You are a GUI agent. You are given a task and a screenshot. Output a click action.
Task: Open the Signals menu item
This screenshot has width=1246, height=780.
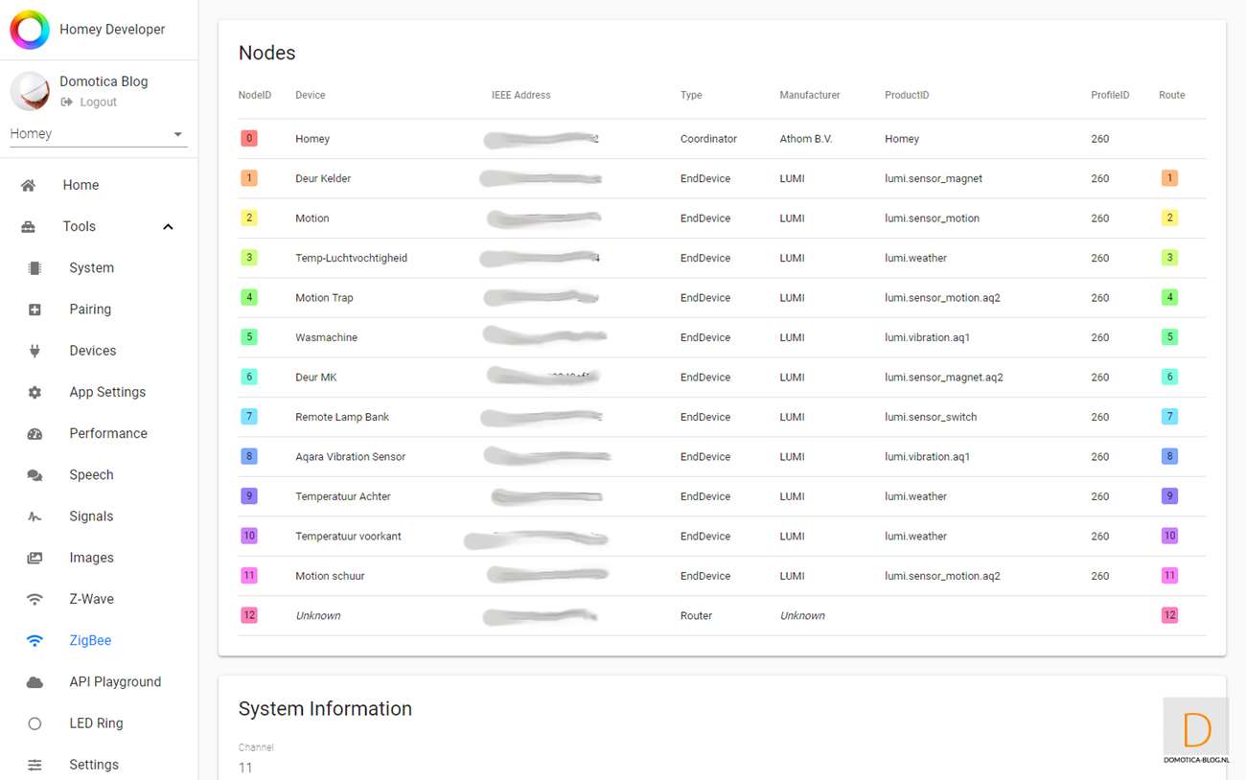(x=91, y=516)
